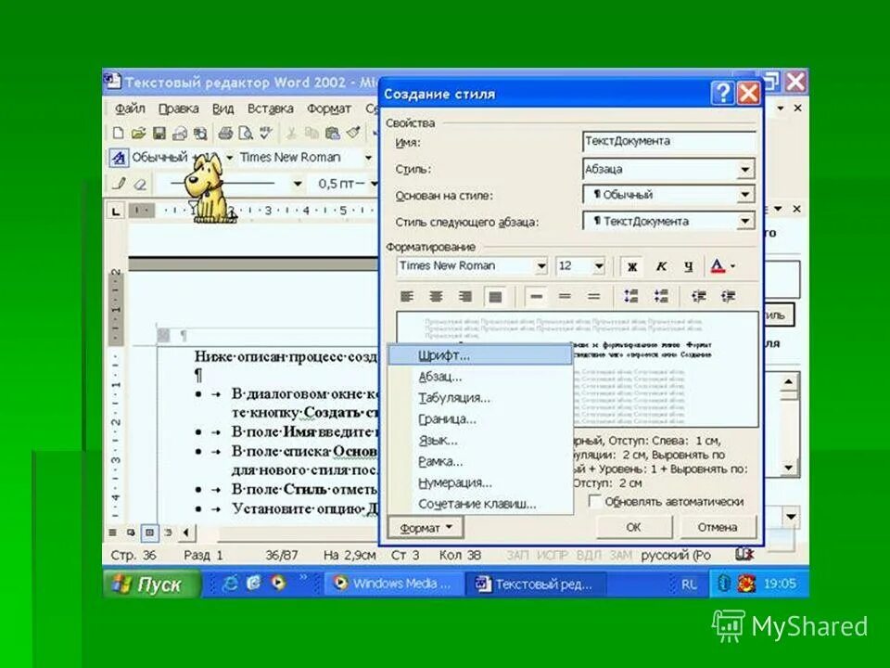Open 'Стиль следующего абзаца' dropdown

click(744, 221)
